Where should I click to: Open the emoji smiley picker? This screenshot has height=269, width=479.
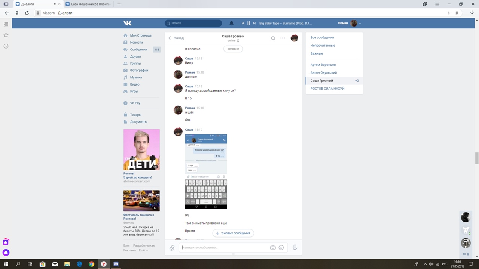coord(281,247)
